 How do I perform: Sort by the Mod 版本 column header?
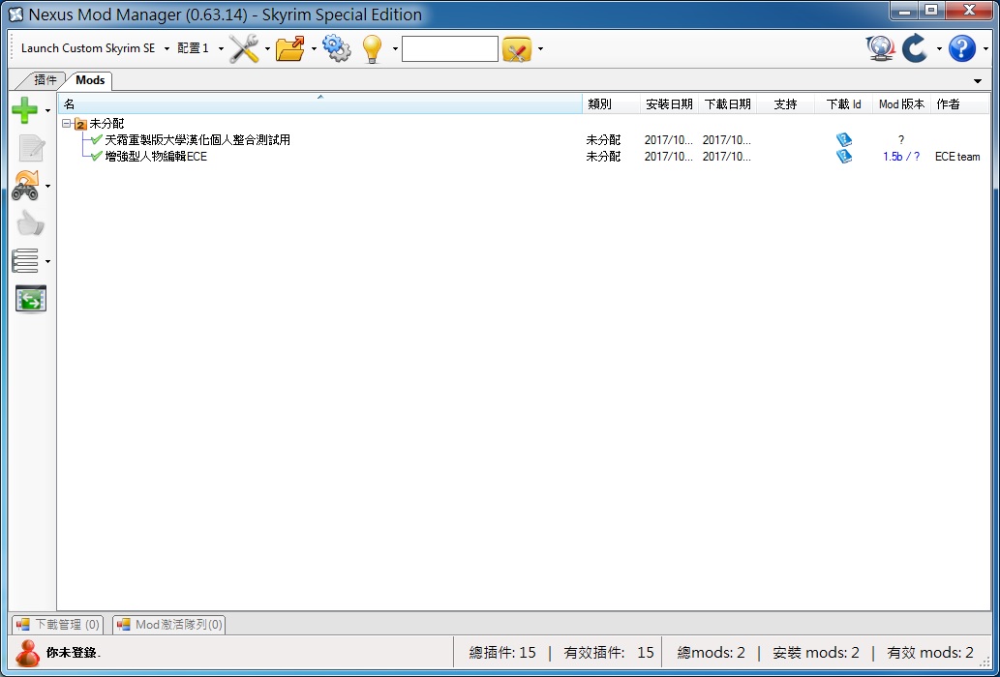(x=902, y=103)
